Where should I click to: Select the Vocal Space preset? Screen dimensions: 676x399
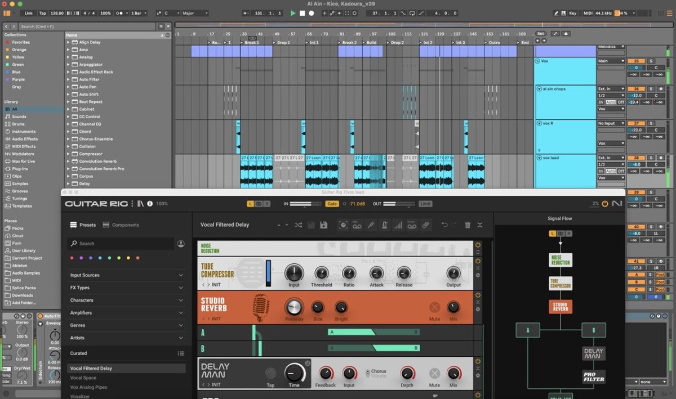click(83, 378)
